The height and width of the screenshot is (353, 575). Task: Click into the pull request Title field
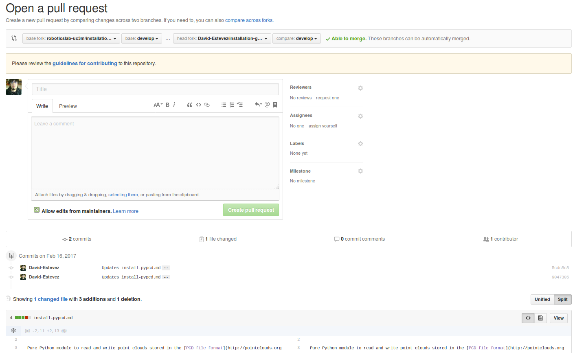point(155,89)
